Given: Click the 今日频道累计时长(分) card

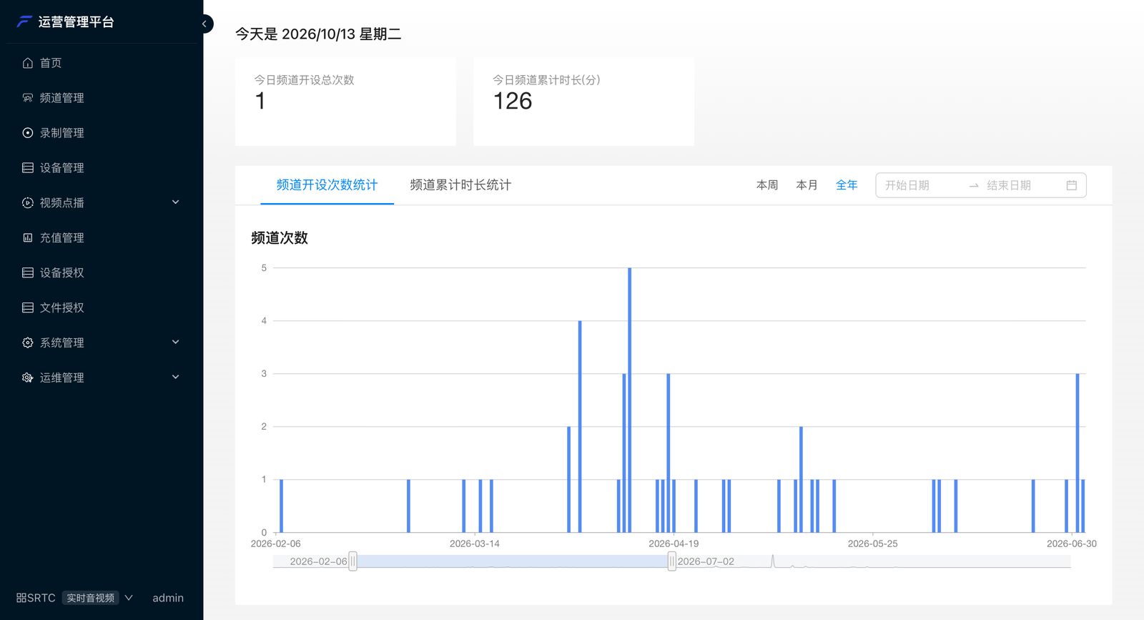Looking at the screenshot, I should tap(583, 102).
